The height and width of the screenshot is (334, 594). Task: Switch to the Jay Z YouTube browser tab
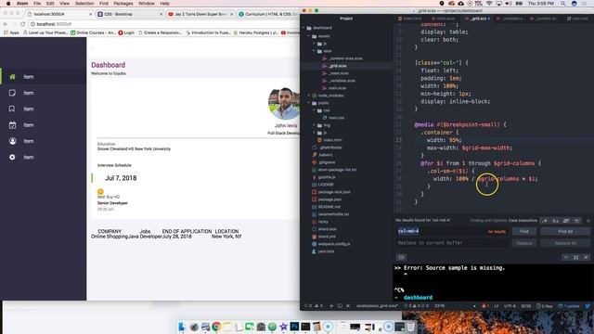pos(200,14)
